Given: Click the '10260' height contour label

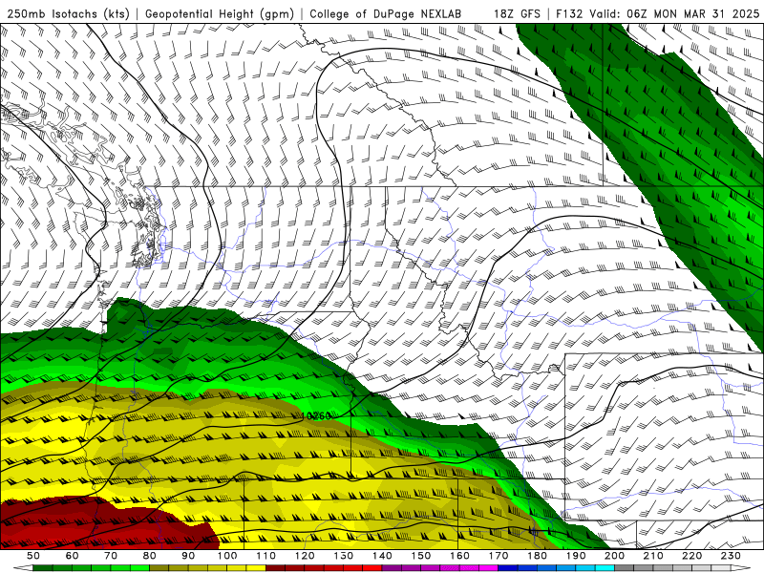Looking at the screenshot, I should tap(316, 415).
